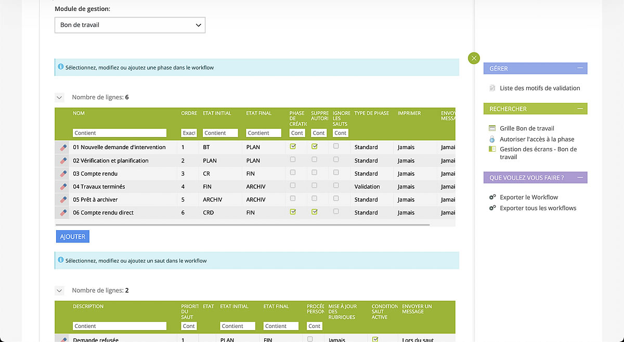Toggle Suppression autorisée for 06 Compte rendu direct
The image size is (624, 342).
tap(314, 212)
